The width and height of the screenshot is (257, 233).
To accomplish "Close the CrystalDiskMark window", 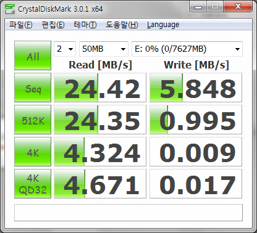I will coord(238,7).
